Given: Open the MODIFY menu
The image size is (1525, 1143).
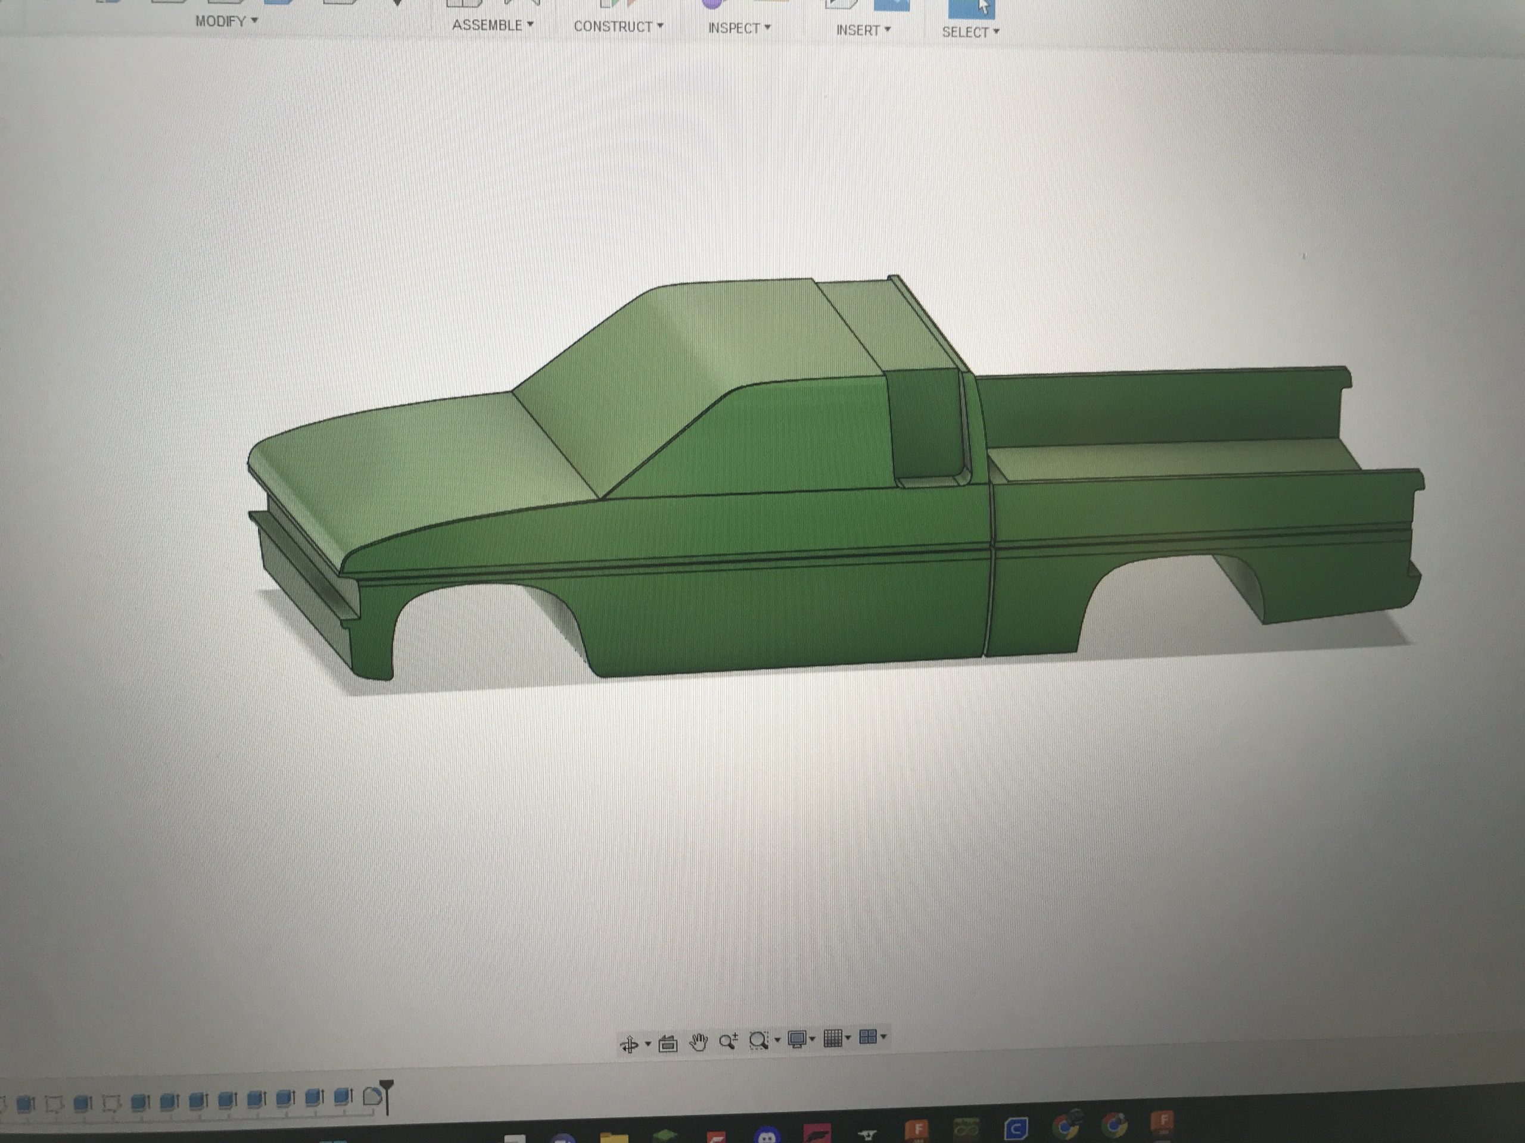Looking at the screenshot, I should [x=225, y=21].
